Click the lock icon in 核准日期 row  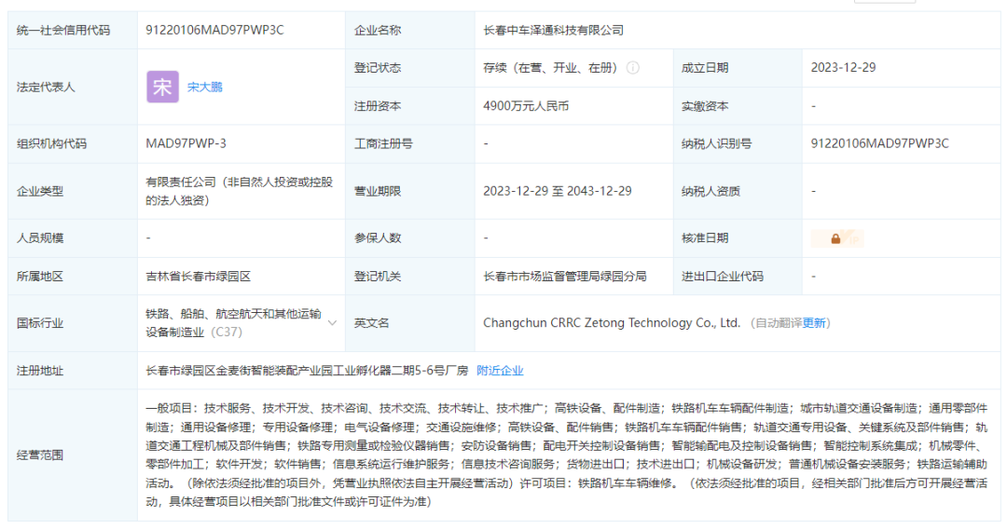tap(835, 238)
